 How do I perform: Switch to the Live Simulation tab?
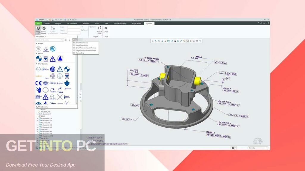pyautogui.click(x=72, y=23)
